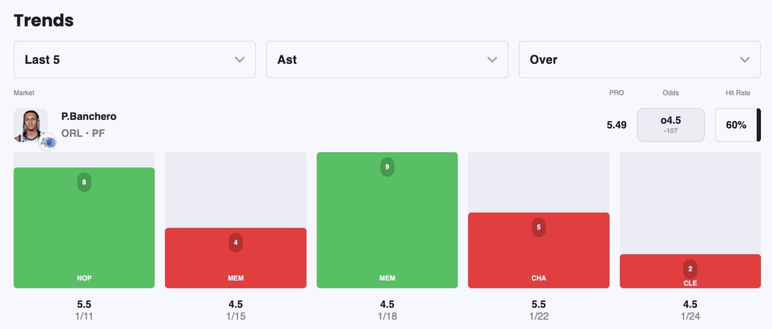Click the red 1/15 MEM bar
This screenshot has width=772, height=329.
coord(235,263)
